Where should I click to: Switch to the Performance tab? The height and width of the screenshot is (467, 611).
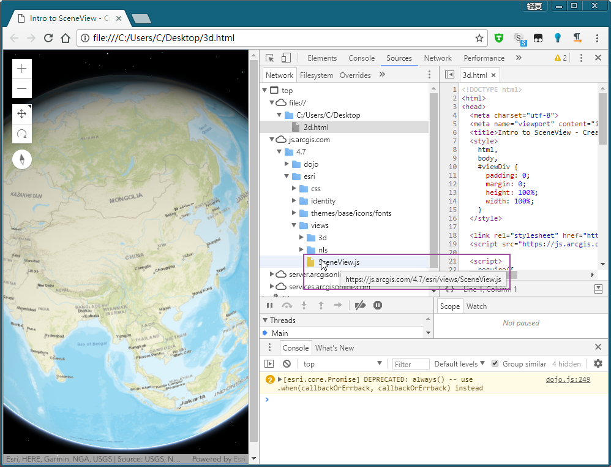click(484, 58)
